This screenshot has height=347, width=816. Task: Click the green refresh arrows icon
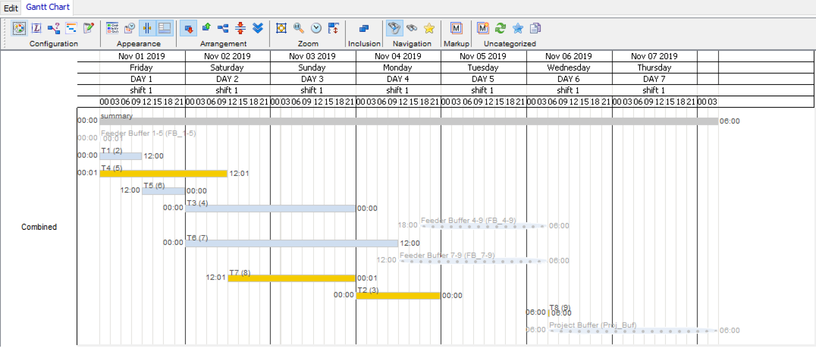tap(500, 28)
